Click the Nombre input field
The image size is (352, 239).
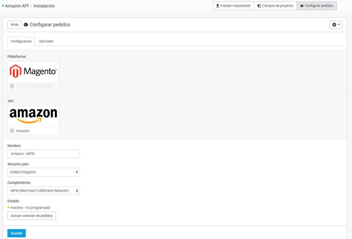click(x=43, y=154)
